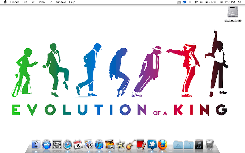Click the Sun 9:52 PM clock

click(227, 2)
